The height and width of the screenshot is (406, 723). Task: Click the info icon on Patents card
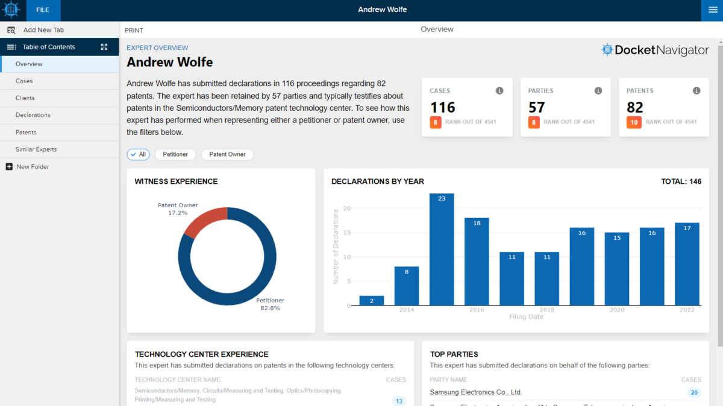pyautogui.click(x=696, y=91)
